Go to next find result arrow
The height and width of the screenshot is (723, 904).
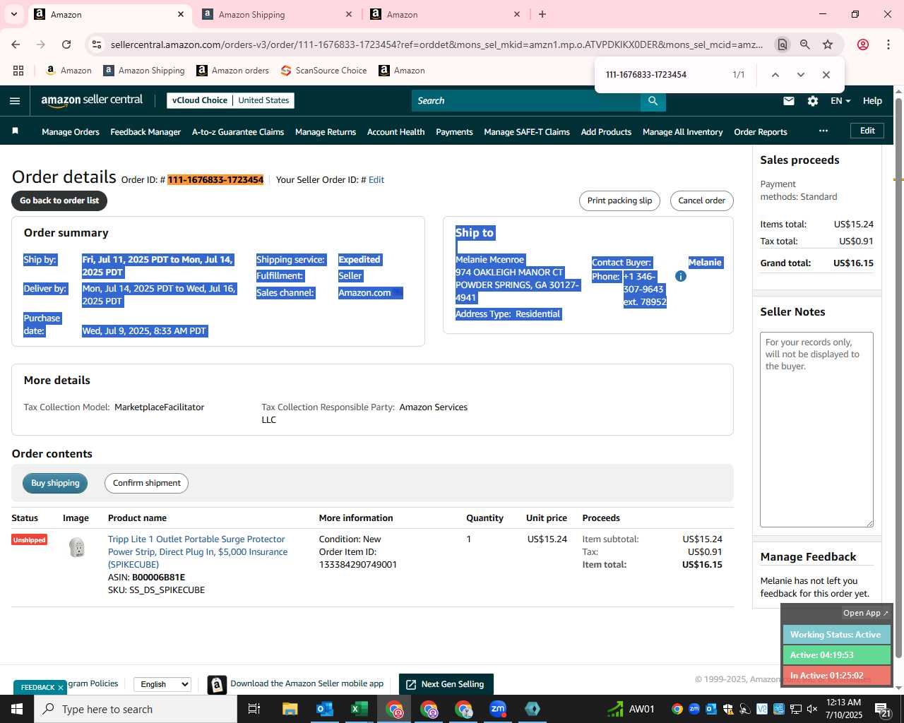tap(800, 75)
